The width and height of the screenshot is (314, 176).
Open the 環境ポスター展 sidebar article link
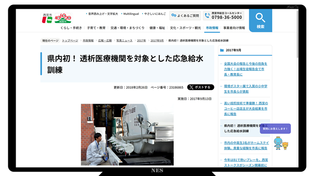[x=245, y=89]
